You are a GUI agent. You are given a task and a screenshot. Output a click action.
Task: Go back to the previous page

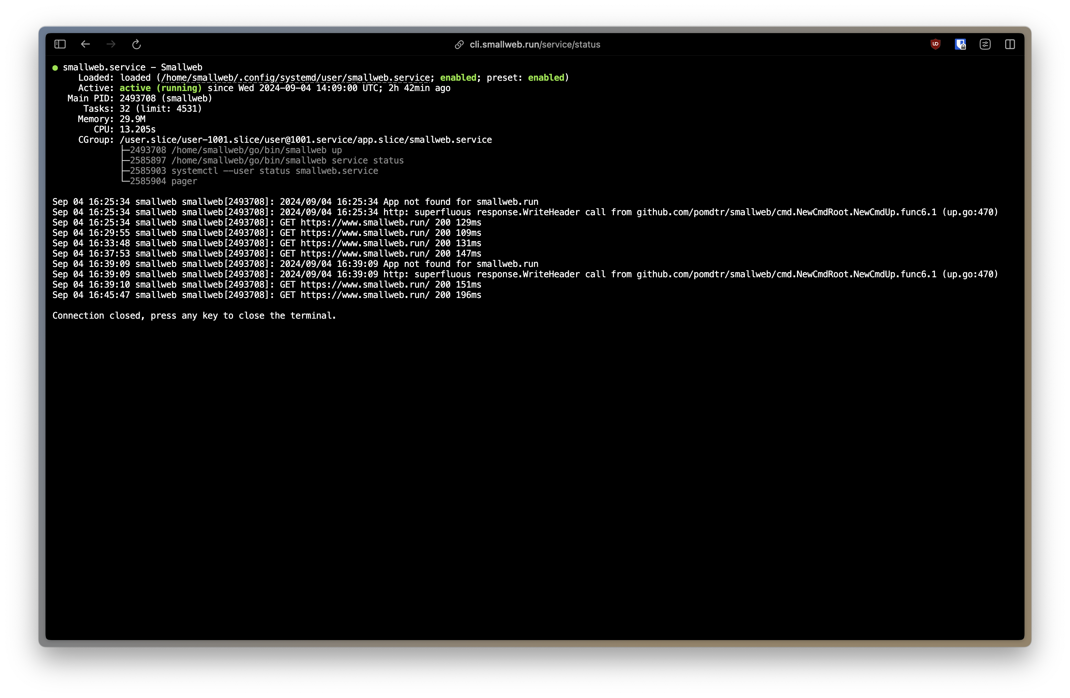pyautogui.click(x=85, y=44)
